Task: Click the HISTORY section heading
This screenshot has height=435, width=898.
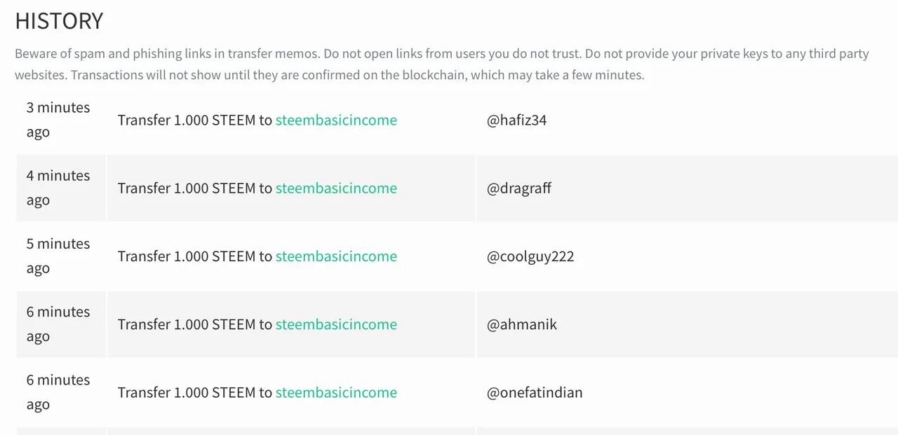Action: [59, 21]
